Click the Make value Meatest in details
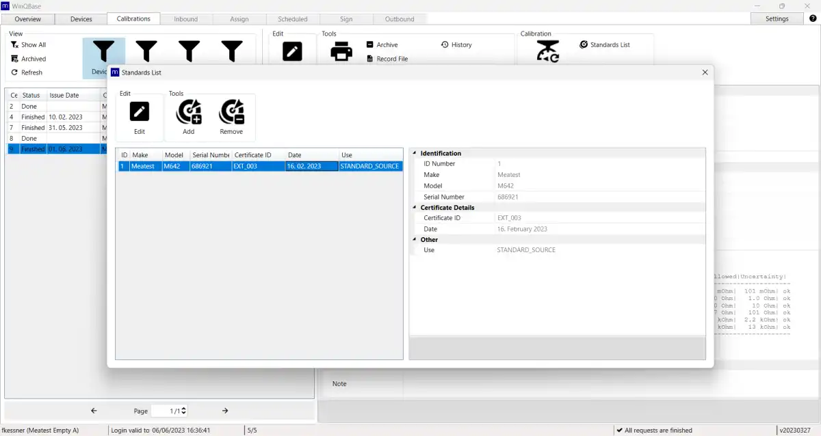Screen dimensions: 821x436 point(508,175)
